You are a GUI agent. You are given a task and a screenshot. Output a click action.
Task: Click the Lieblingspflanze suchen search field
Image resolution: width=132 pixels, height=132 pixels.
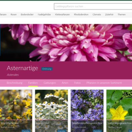(93, 7)
